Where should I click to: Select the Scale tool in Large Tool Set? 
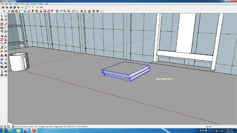[x=2, y=44]
